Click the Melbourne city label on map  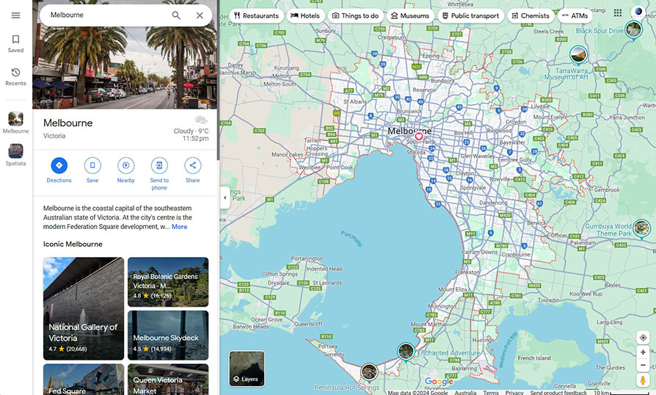click(x=409, y=131)
